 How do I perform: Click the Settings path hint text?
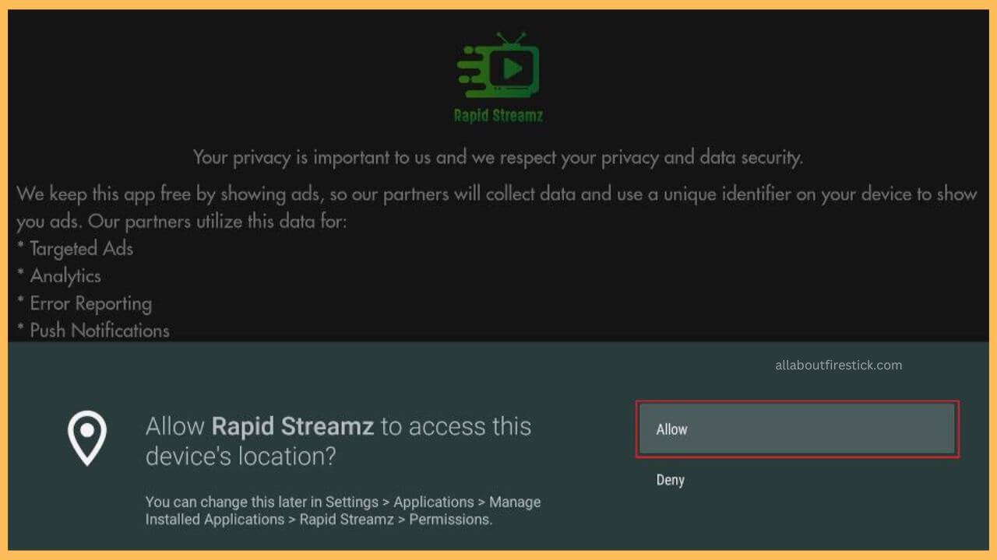click(x=343, y=510)
